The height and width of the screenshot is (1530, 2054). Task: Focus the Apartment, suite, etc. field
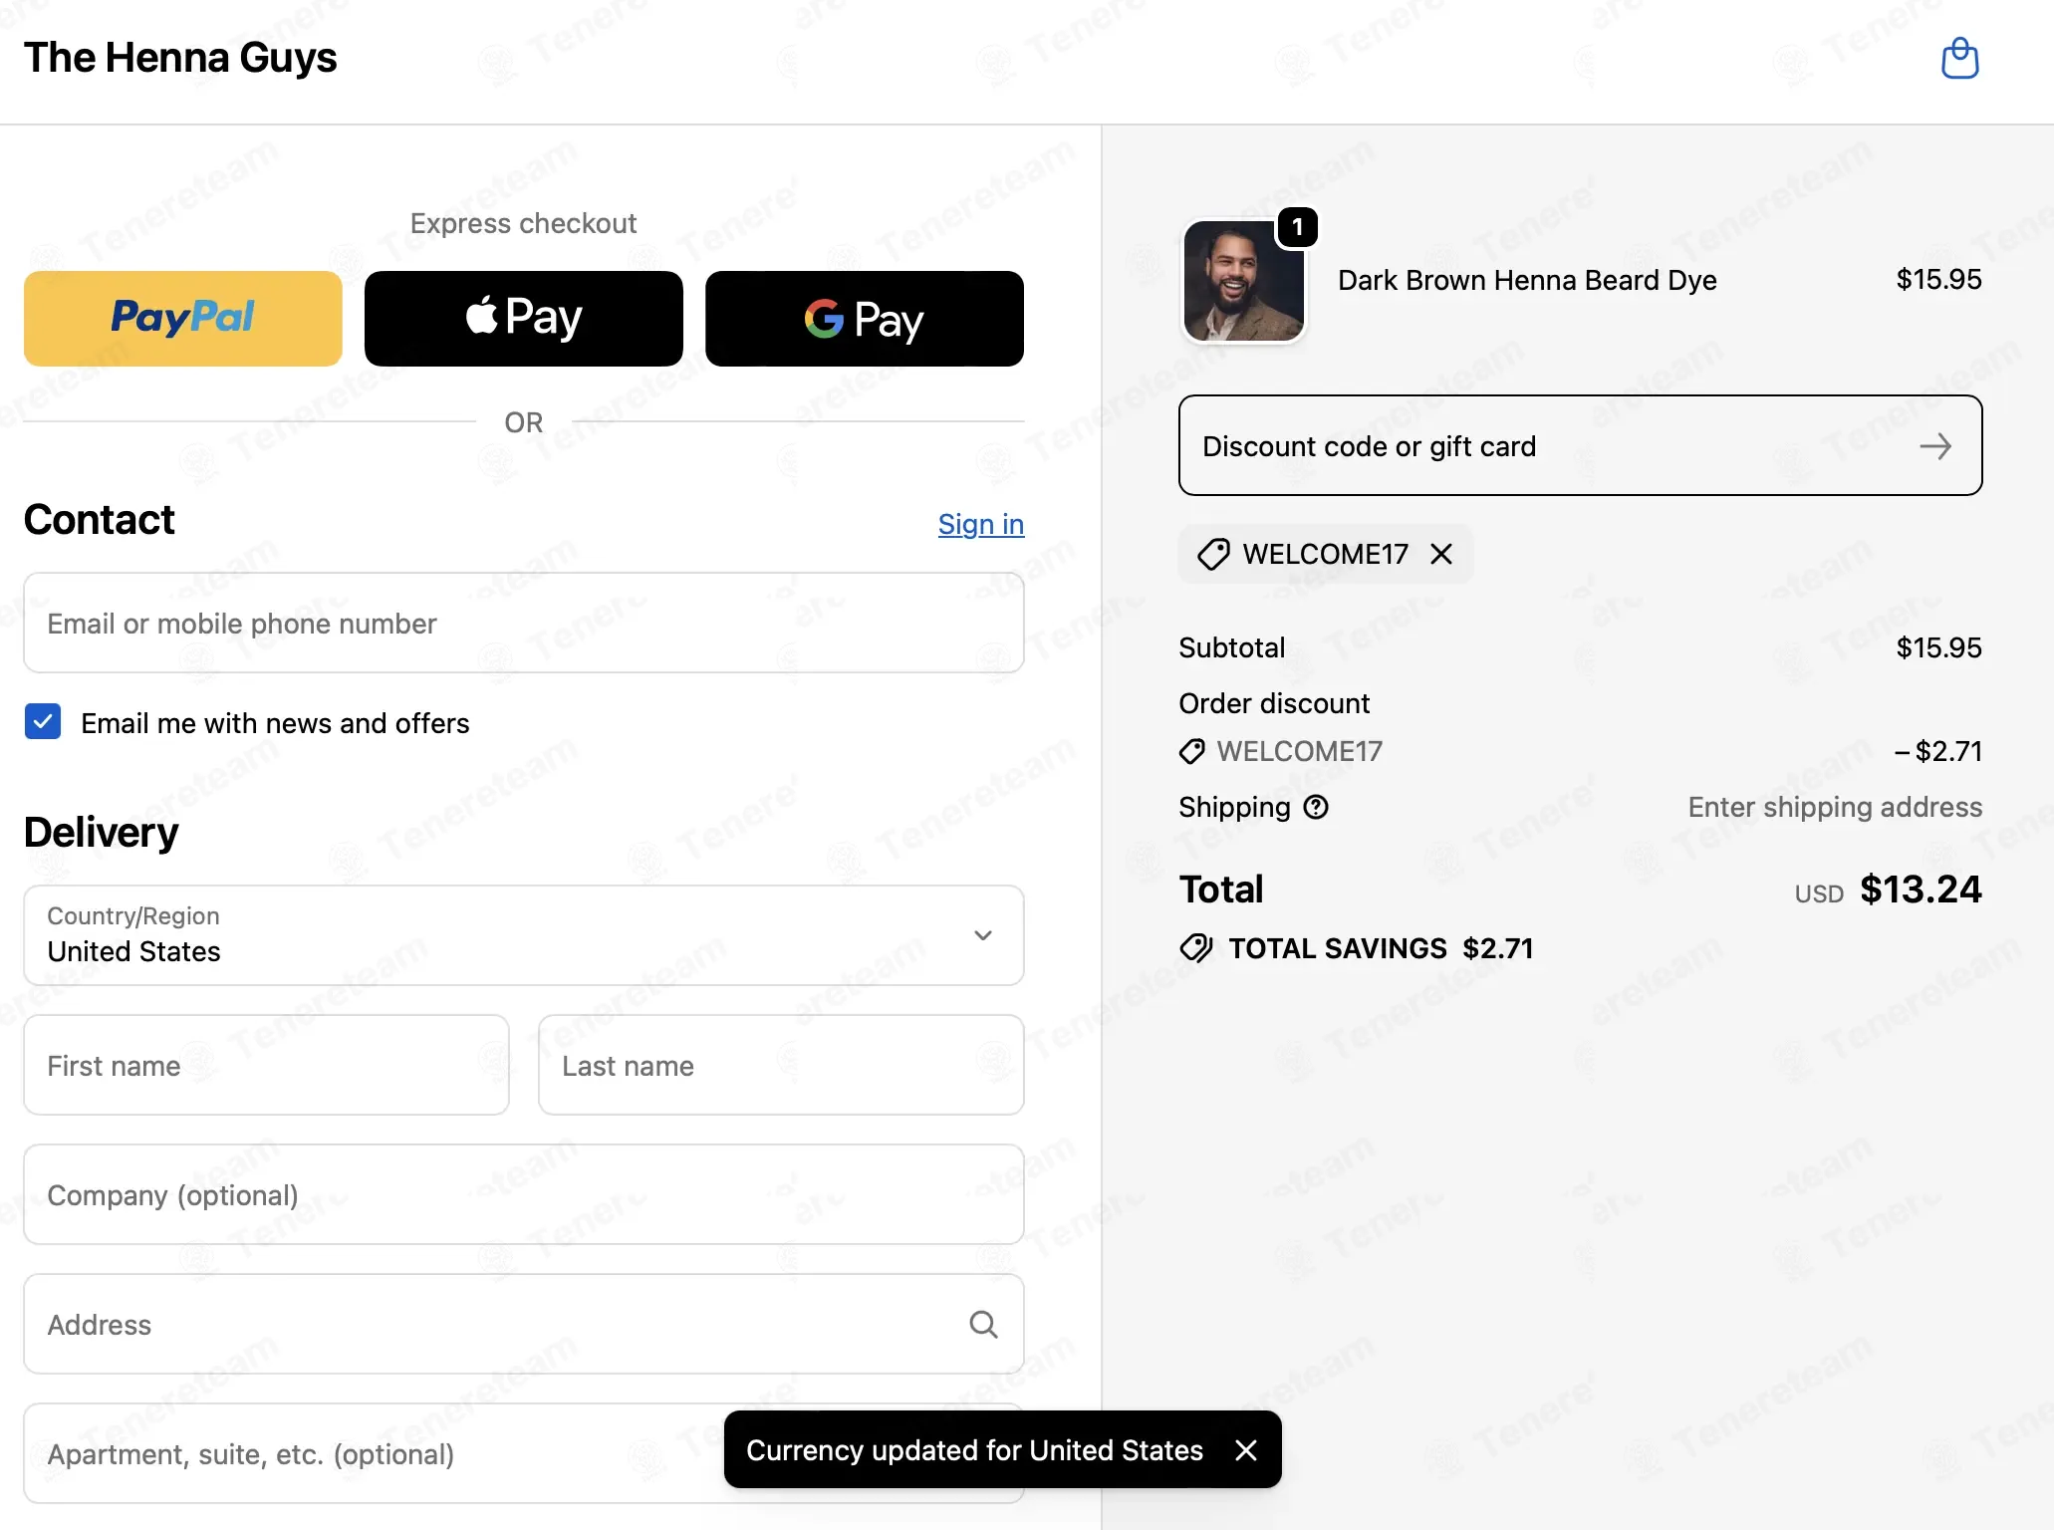tap(524, 1453)
